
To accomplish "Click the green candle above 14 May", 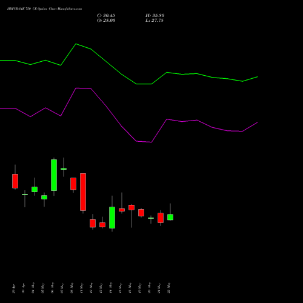I will point(112,218).
